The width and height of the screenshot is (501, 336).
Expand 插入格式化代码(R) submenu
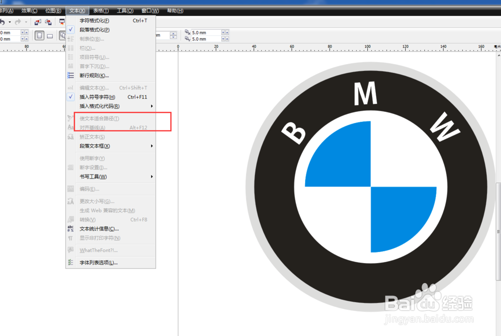click(x=111, y=106)
